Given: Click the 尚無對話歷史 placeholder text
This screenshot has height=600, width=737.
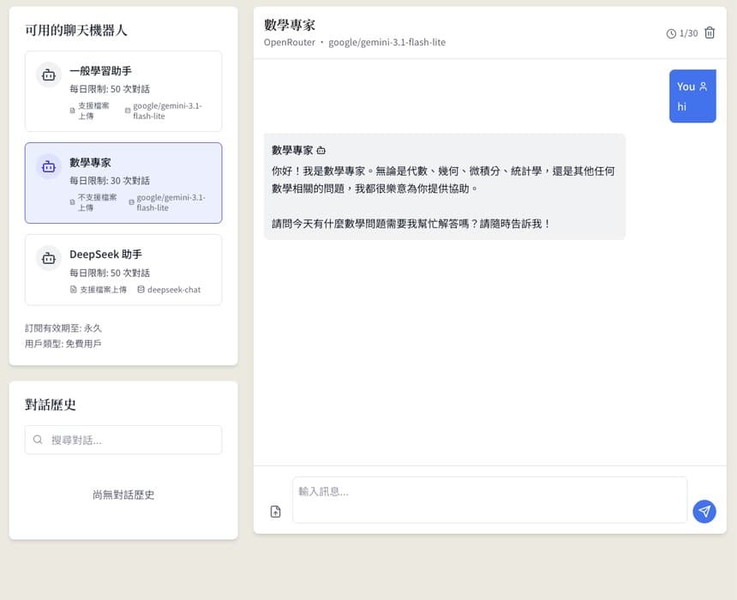Looking at the screenshot, I should (x=123, y=495).
